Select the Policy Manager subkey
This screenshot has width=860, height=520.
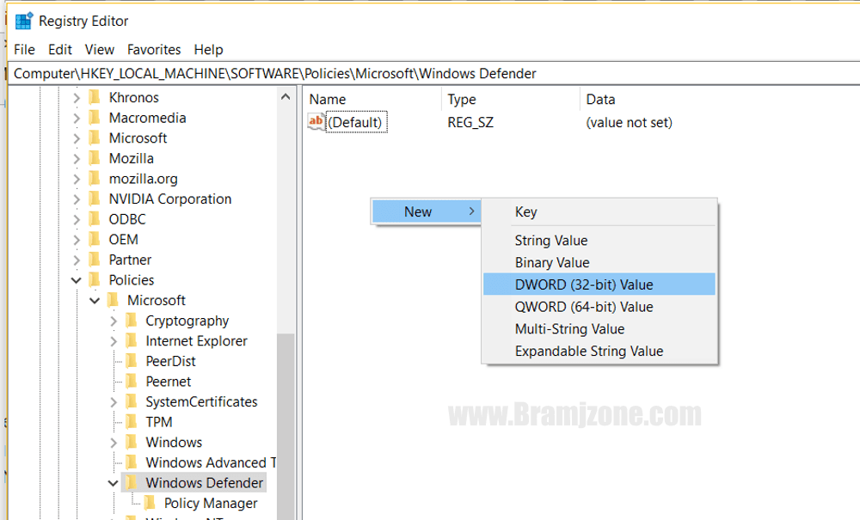[x=211, y=503]
